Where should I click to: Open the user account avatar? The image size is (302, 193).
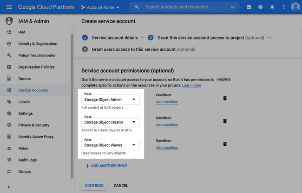click(295, 7)
